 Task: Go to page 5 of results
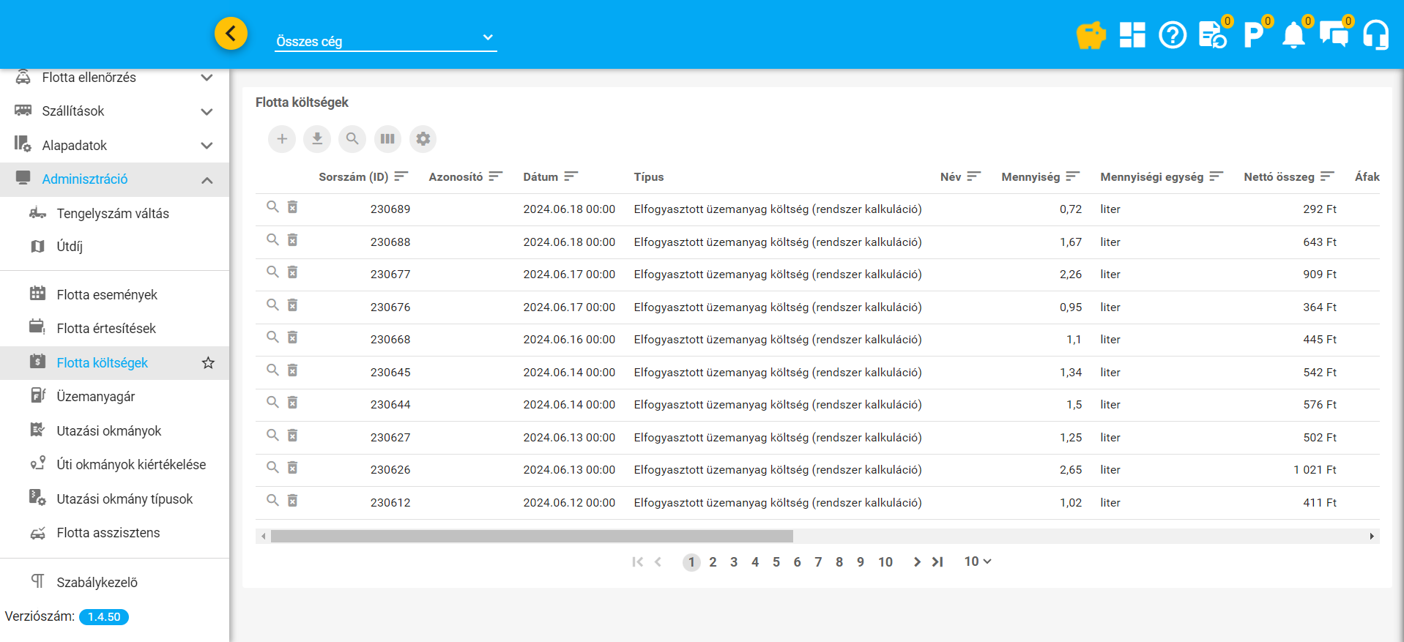click(776, 562)
